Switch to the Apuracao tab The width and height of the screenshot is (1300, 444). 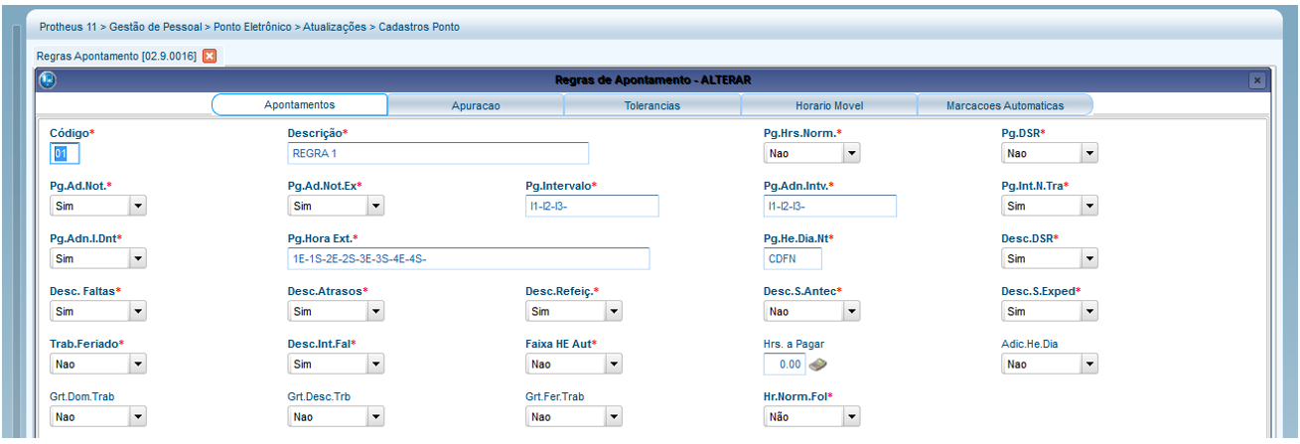(x=475, y=105)
